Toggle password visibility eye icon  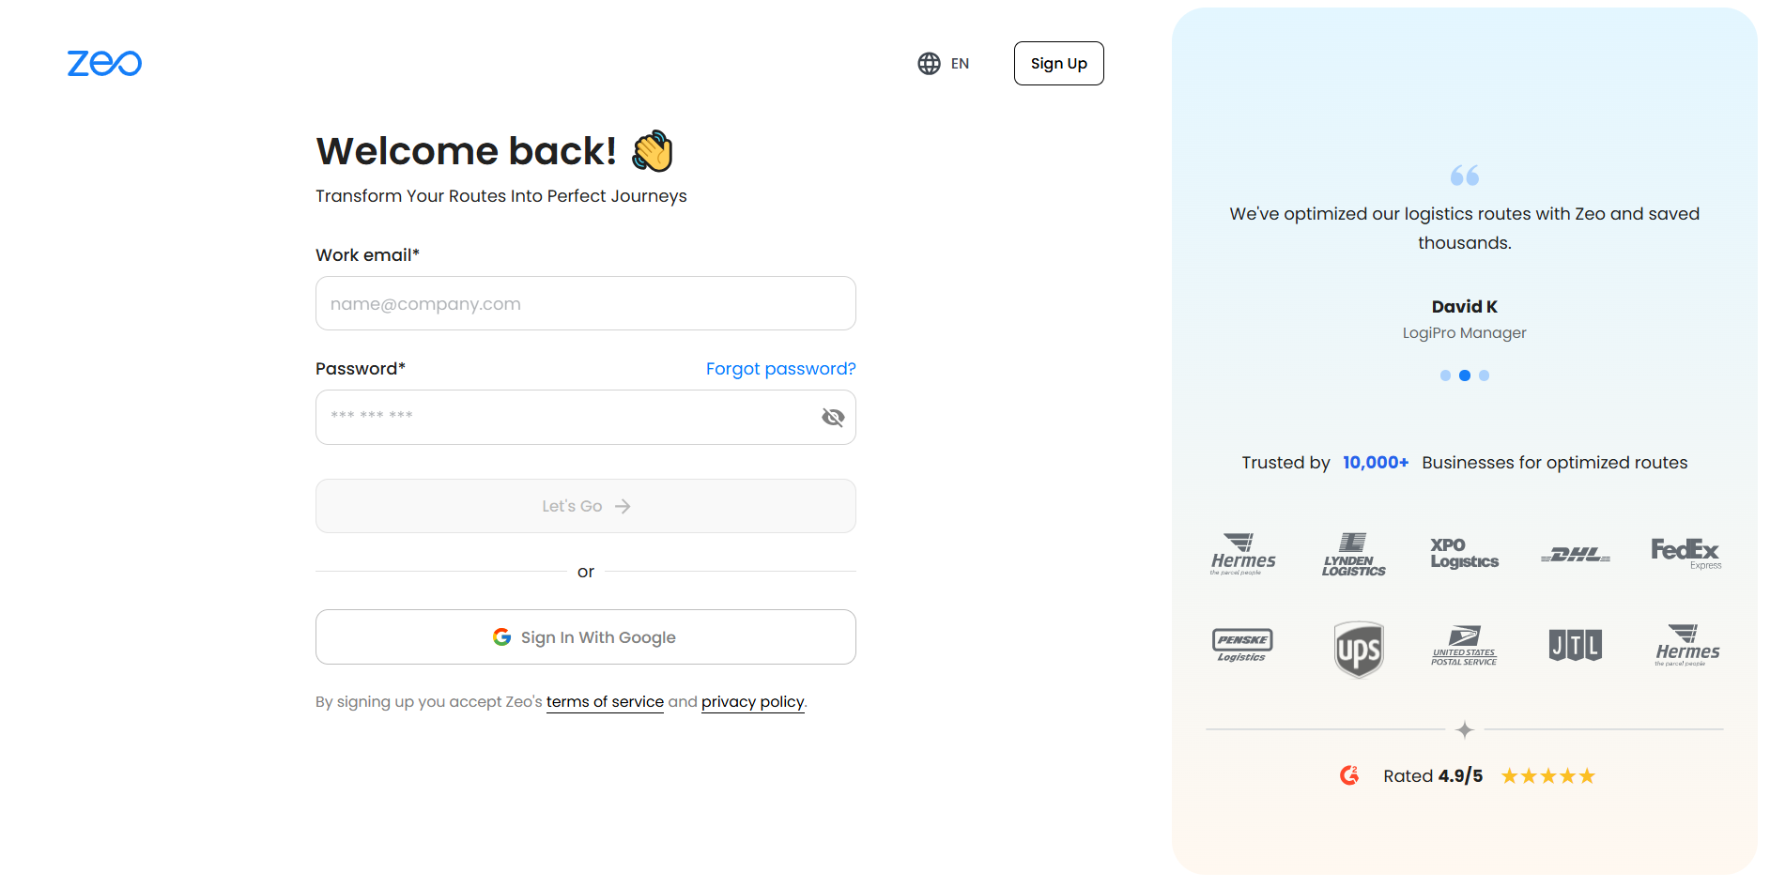[x=833, y=417]
